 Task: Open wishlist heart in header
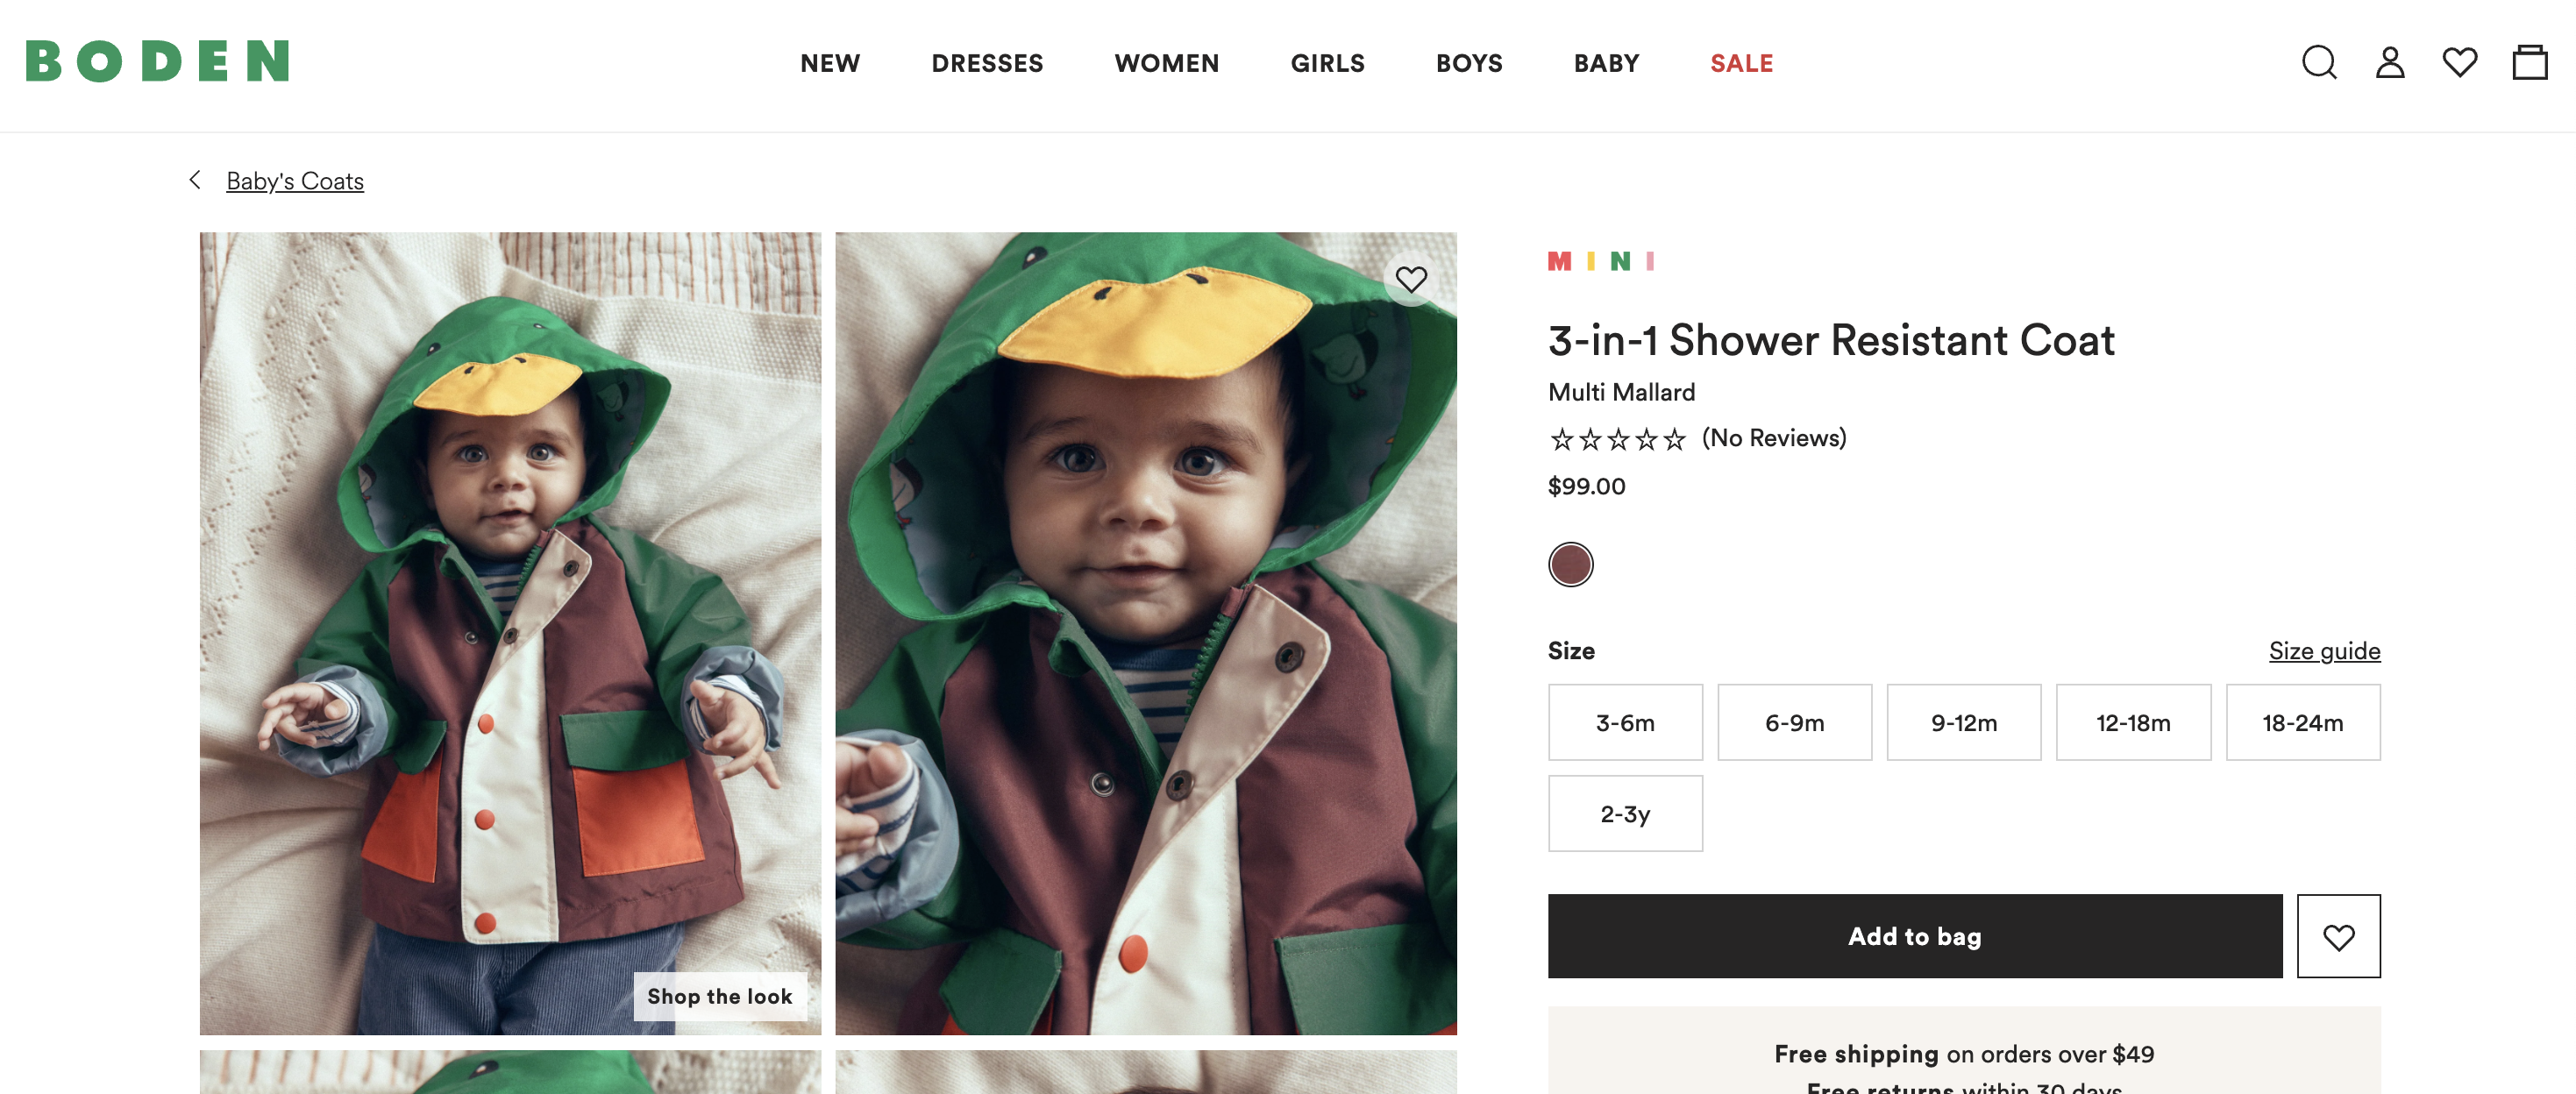click(x=2459, y=62)
